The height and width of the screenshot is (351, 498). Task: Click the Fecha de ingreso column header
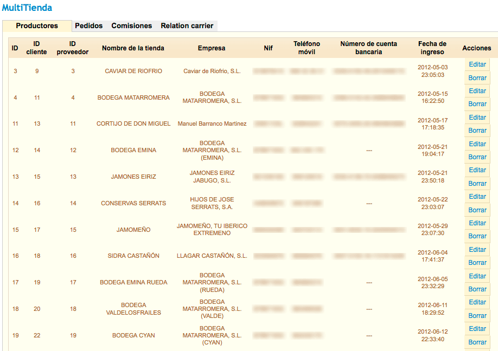tap(432, 48)
